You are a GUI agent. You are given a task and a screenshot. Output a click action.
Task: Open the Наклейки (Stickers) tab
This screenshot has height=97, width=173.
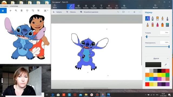tap(94, 6)
